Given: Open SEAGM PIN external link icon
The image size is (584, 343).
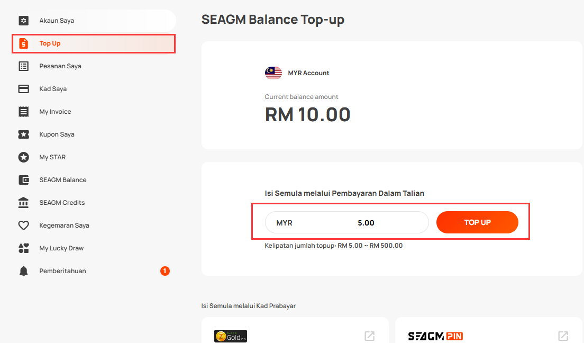Looking at the screenshot, I should [563, 336].
